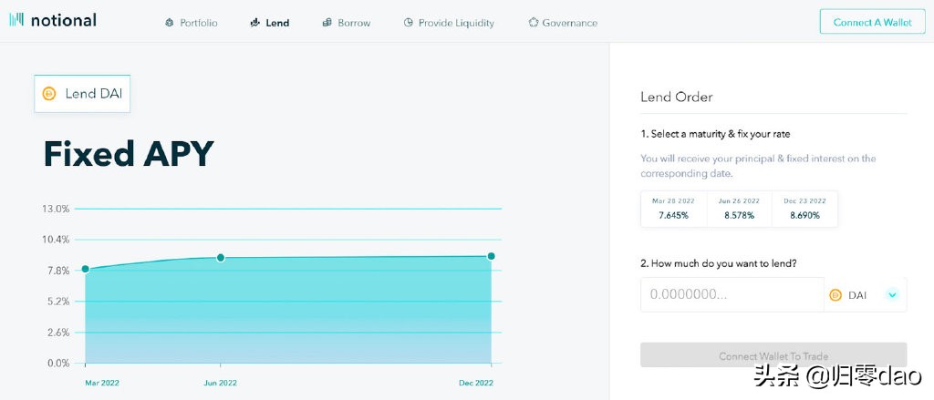Open the Governance tab
Viewport: 934px width, 400px height.
[x=563, y=23]
